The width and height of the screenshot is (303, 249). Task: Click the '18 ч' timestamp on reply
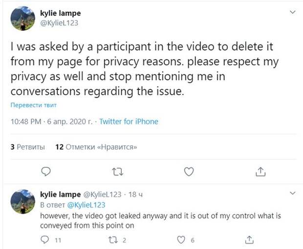click(x=135, y=194)
